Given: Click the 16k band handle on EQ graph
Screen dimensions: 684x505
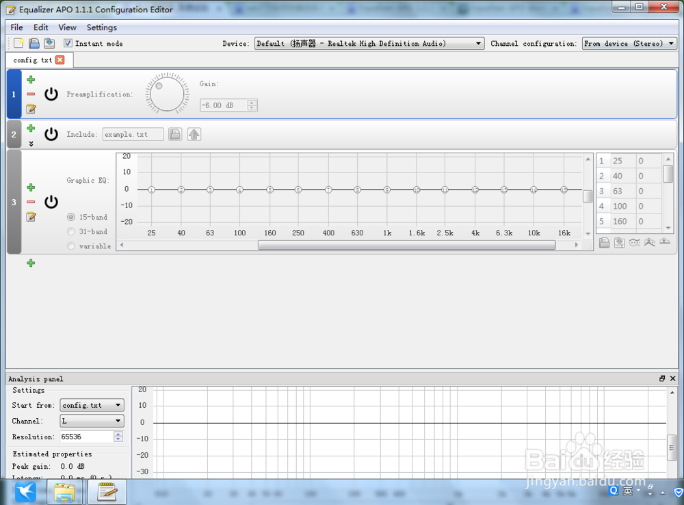Looking at the screenshot, I should pos(564,190).
